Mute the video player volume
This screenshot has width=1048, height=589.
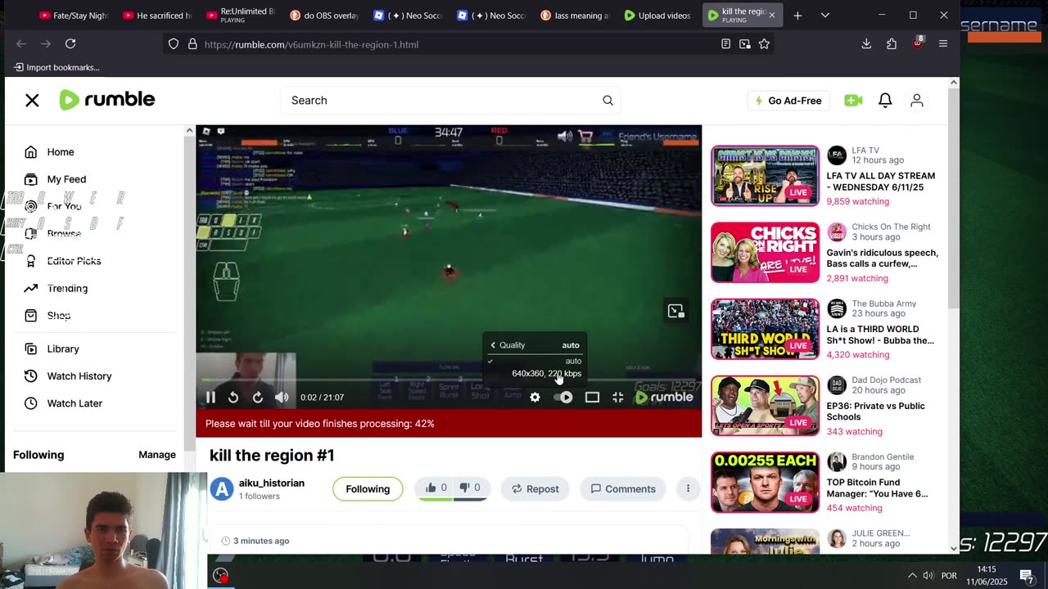[x=282, y=398]
